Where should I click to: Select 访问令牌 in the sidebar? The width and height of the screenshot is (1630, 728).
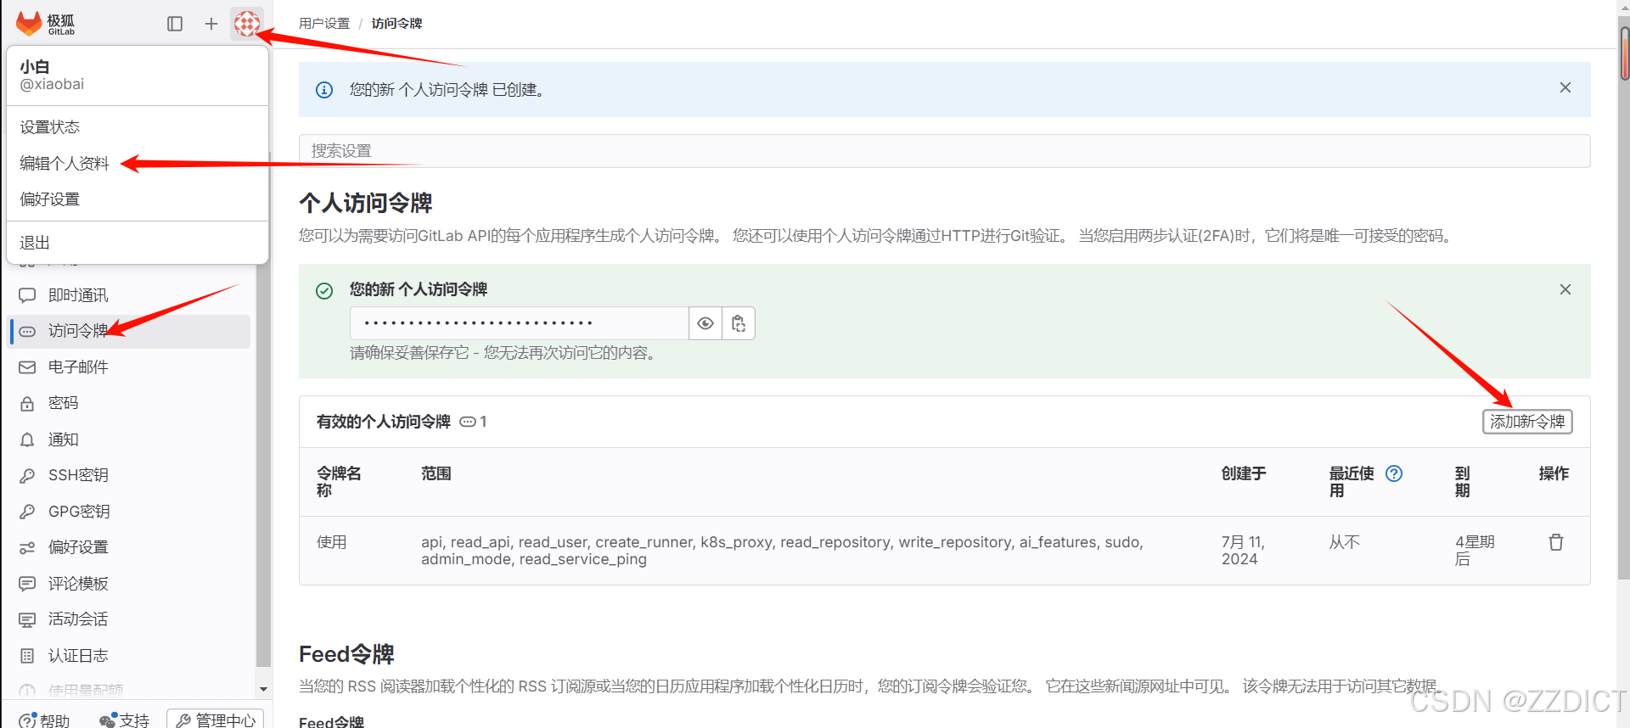click(x=131, y=331)
